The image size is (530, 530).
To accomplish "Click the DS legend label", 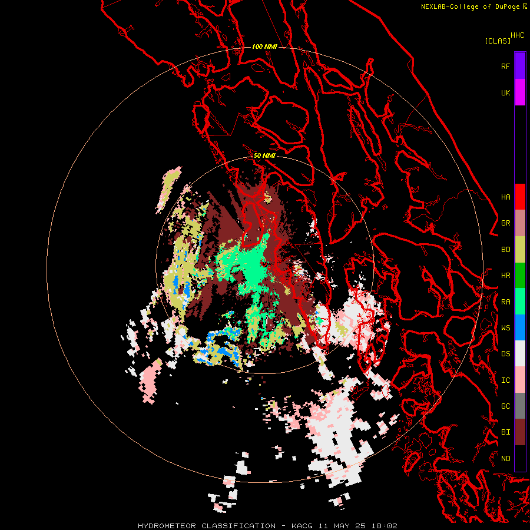I will (505, 354).
